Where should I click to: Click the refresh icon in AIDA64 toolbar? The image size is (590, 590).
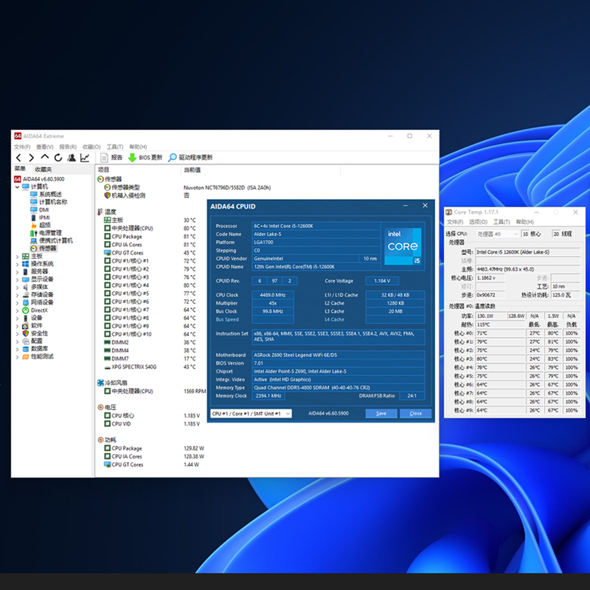pos(58,157)
